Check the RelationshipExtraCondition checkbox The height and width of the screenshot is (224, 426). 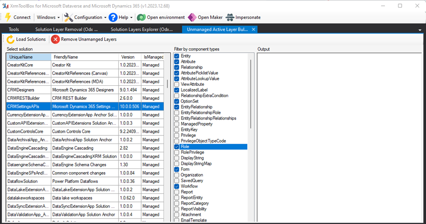click(177, 96)
